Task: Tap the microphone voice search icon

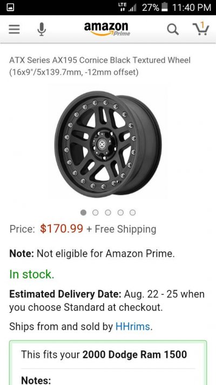Action: 42,29
